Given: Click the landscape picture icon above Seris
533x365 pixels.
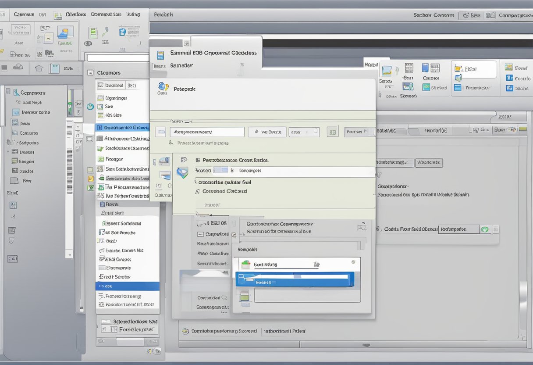Looking at the screenshot, I should click(x=386, y=71).
